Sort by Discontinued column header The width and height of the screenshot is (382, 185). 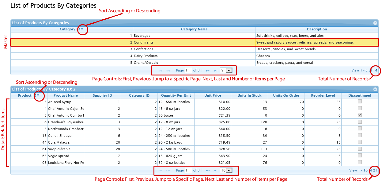[360, 95]
